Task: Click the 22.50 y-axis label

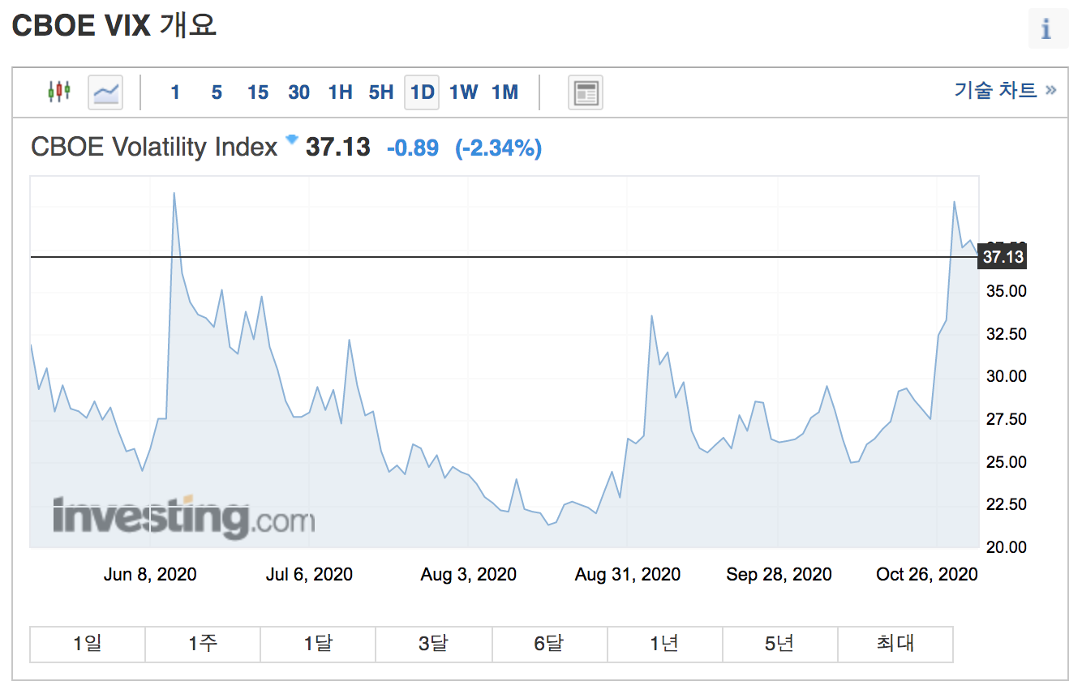Action: tap(1006, 504)
